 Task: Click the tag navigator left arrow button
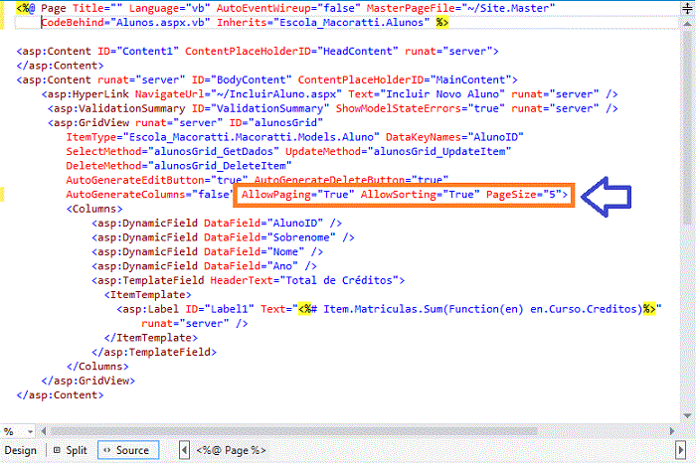[185, 450]
